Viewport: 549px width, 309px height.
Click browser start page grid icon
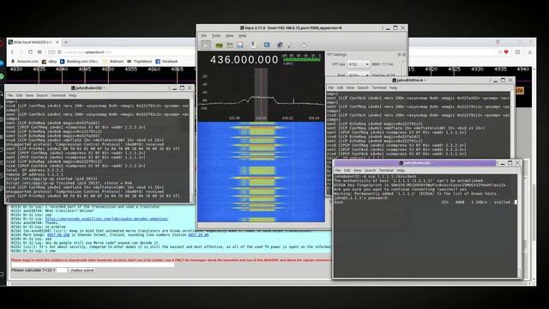[39, 51]
